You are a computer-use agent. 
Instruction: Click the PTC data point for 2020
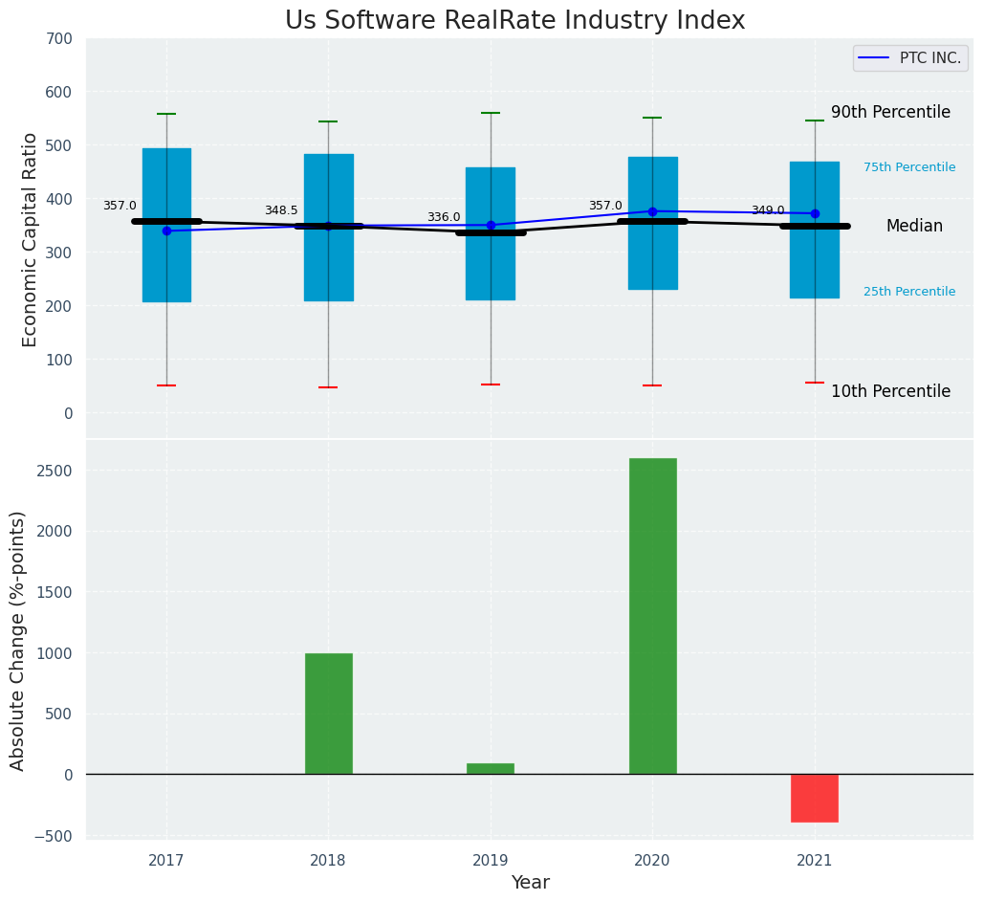pos(652,211)
